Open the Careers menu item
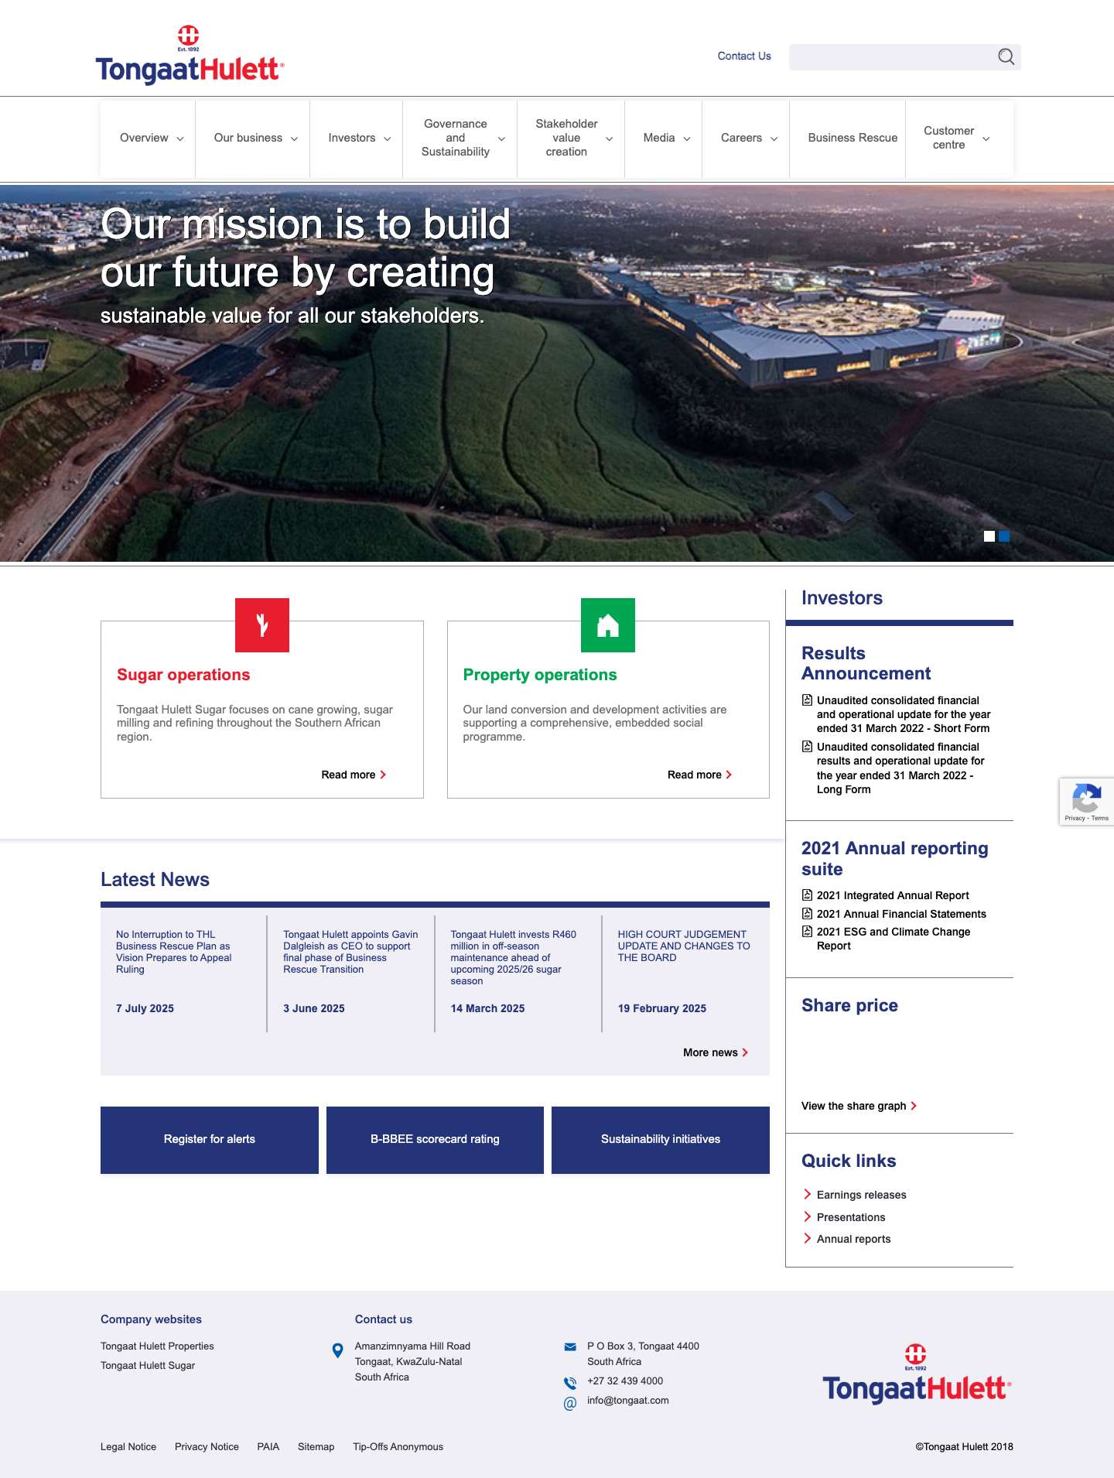The width and height of the screenshot is (1114, 1478). click(x=741, y=138)
